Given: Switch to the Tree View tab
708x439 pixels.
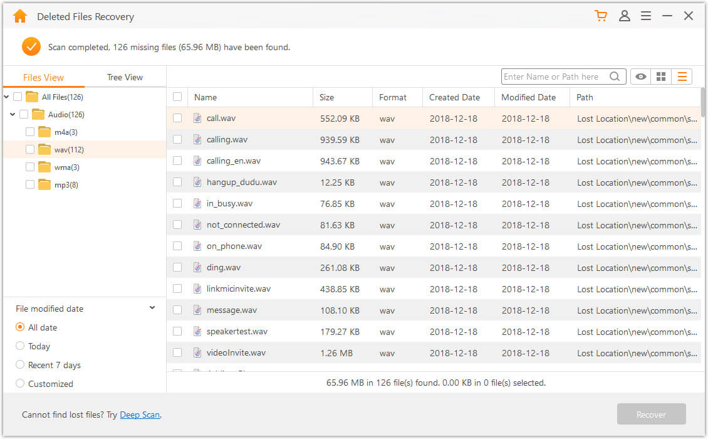Looking at the screenshot, I should (124, 77).
